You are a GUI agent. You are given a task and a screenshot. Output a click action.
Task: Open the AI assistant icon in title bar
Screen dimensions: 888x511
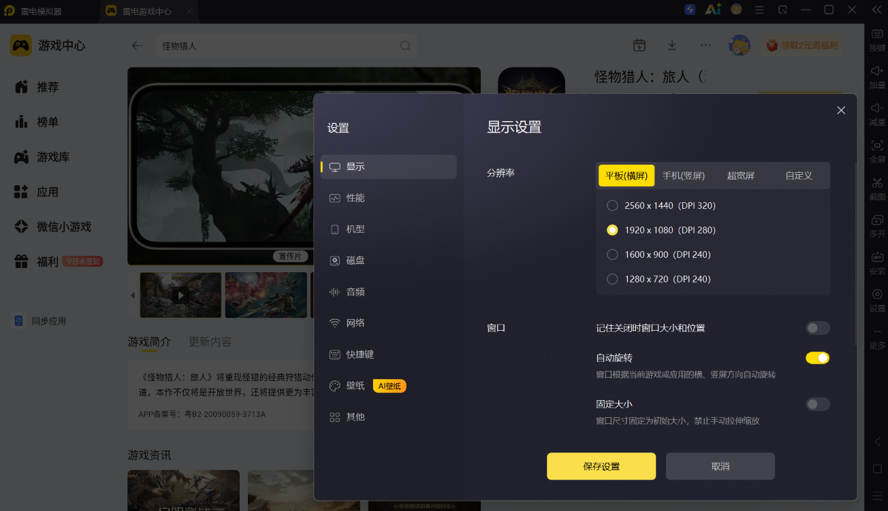tap(713, 10)
